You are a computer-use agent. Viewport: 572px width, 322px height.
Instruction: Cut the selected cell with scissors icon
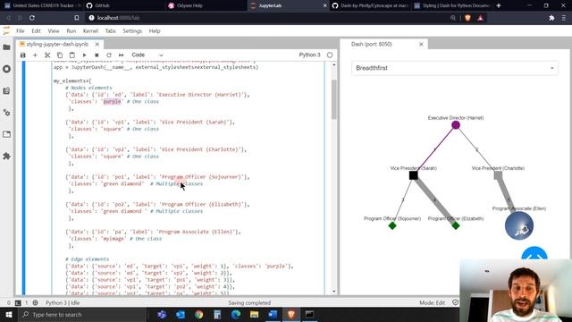47,55
